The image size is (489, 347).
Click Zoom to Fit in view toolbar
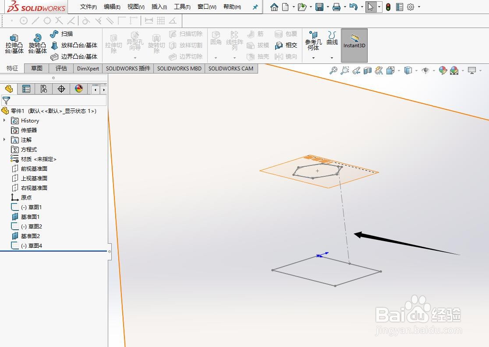pos(333,71)
